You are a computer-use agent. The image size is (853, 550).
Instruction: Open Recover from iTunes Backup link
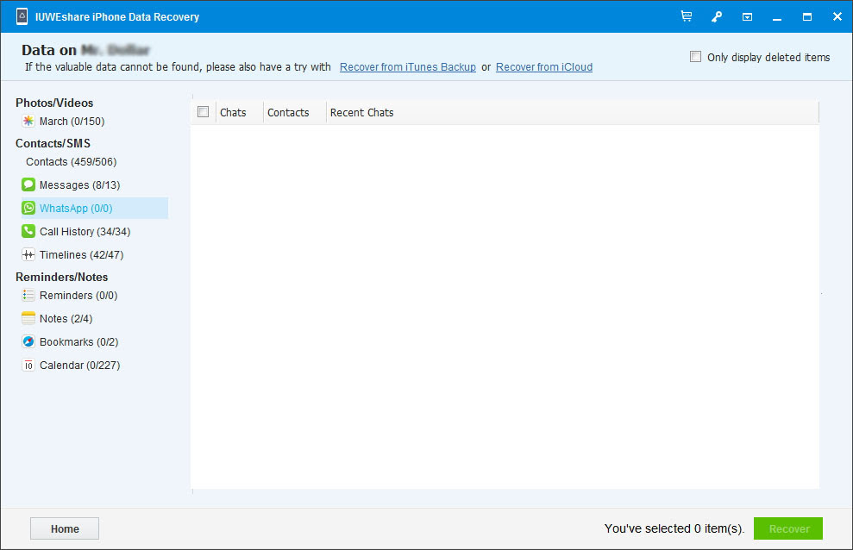tap(407, 67)
